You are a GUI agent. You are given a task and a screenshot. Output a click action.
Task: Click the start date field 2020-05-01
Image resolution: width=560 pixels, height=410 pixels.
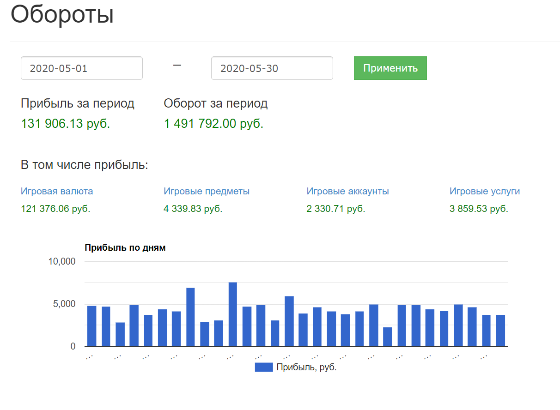tap(81, 68)
